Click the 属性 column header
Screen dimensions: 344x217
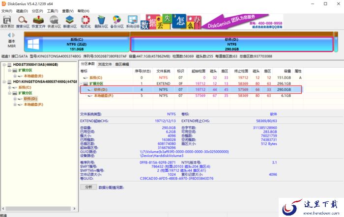coord(298,71)
